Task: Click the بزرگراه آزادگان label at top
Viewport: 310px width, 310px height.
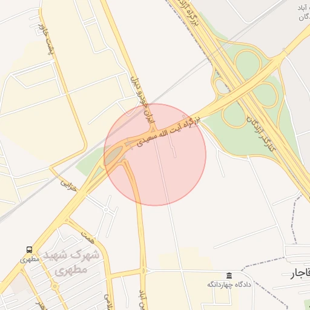Action: (x=188, y=13)
